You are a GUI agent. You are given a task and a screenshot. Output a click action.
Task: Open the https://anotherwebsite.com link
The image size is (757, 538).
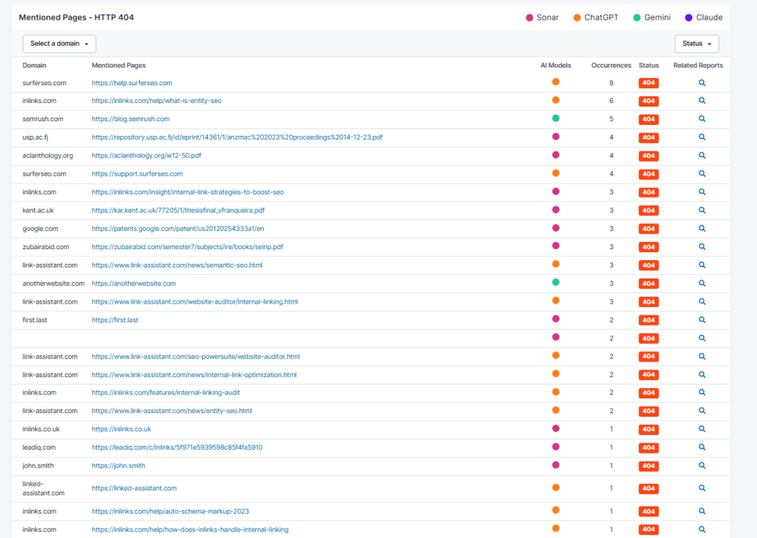coord(134,284)
